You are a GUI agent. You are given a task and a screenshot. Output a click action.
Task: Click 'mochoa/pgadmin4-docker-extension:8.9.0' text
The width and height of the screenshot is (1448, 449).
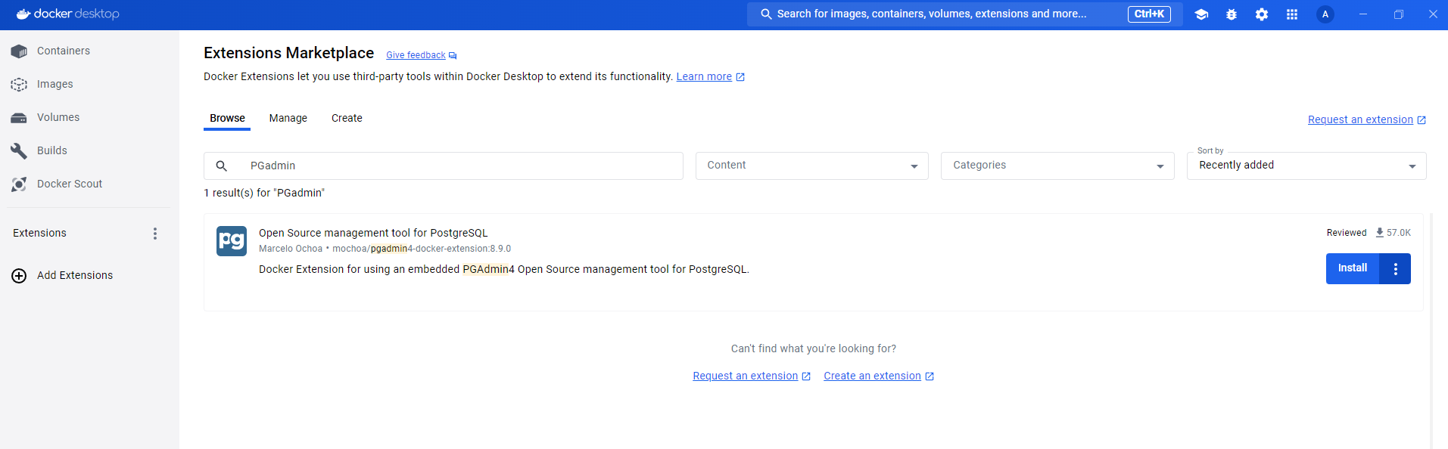[x=422, y=249]
